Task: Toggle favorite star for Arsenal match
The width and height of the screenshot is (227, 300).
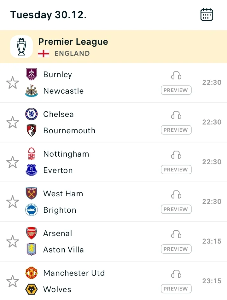Action: point(13,241)
